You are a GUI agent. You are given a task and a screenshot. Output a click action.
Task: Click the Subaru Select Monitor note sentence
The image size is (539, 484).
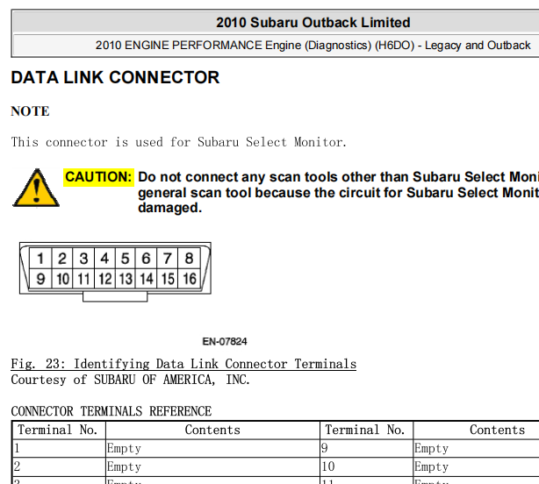(x=179, y=142)
